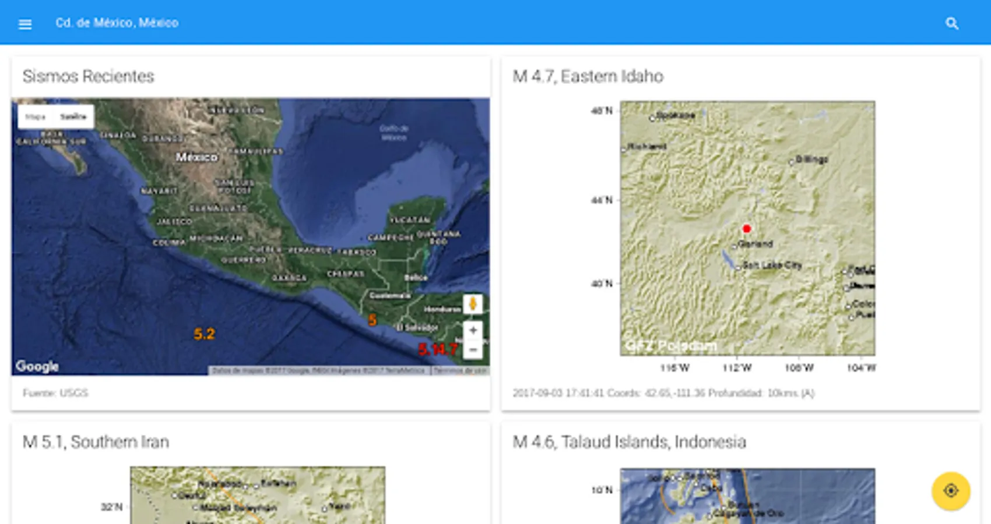Viewport: 991px width, 524px height.
Task: Click the Cd. de México, México title
Action: (x=117, y=23)
